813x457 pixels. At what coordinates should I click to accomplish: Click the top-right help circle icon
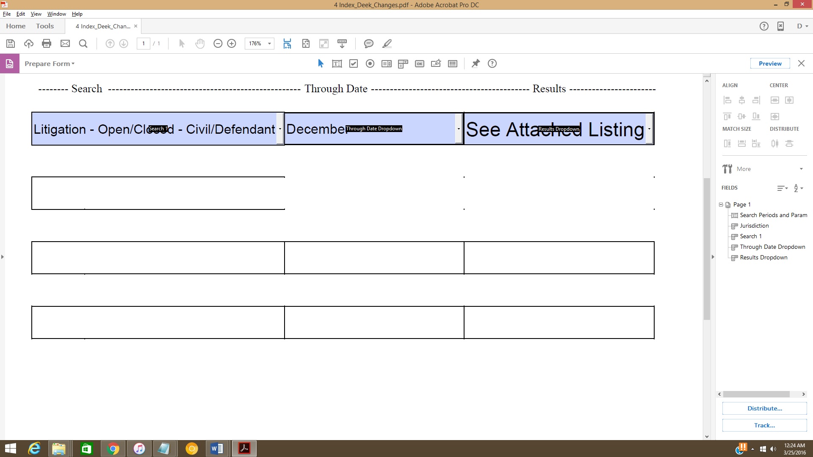click(764, 26)
